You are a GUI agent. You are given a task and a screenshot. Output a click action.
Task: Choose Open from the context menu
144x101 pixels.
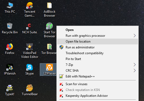(97, 30)
